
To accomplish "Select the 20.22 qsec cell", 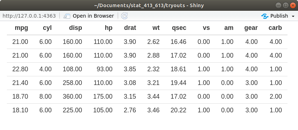I will pos(179,110).
